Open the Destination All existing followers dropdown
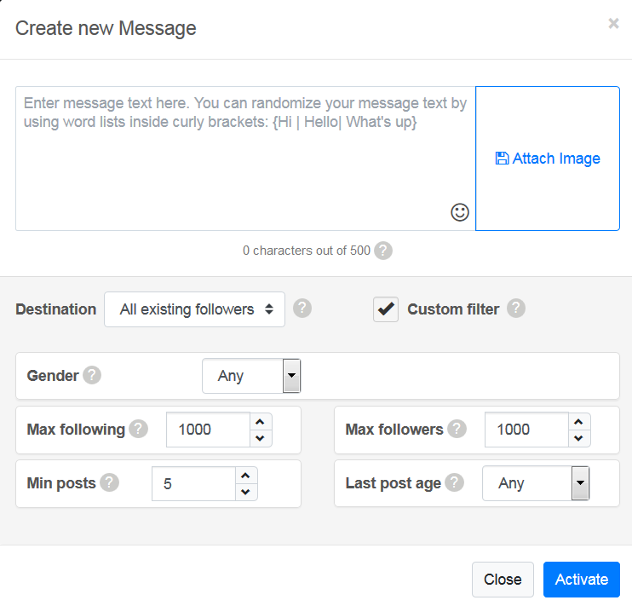632x606 pixels. point(195,309)
